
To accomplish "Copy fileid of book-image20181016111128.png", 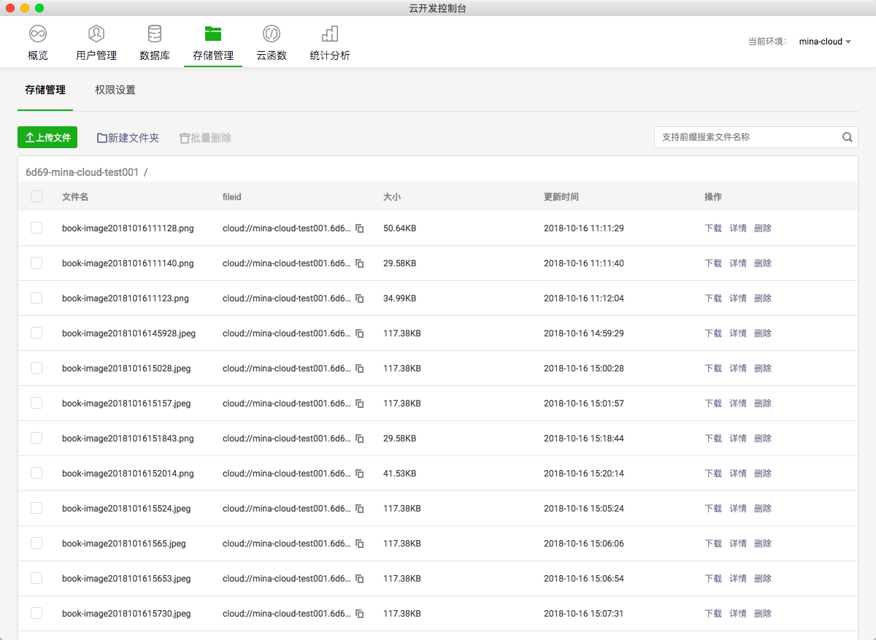I will 359,228.
